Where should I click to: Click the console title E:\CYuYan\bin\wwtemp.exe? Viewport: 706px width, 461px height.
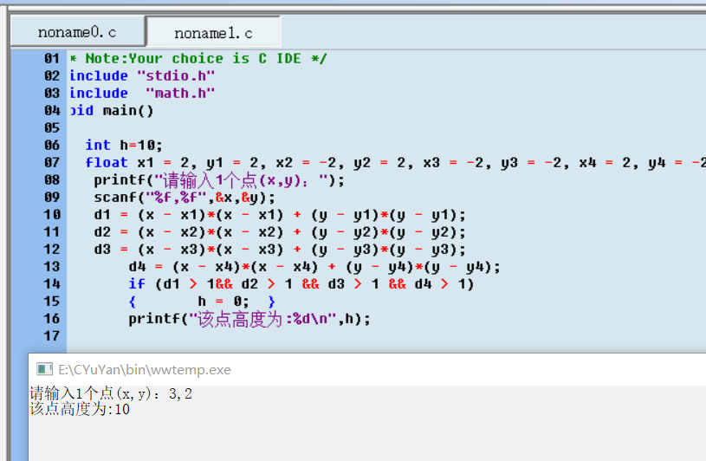tap(145, 370)
